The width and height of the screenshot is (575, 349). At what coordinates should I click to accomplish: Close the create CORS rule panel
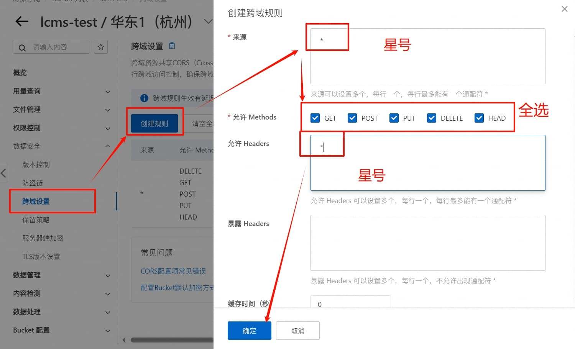564,9
